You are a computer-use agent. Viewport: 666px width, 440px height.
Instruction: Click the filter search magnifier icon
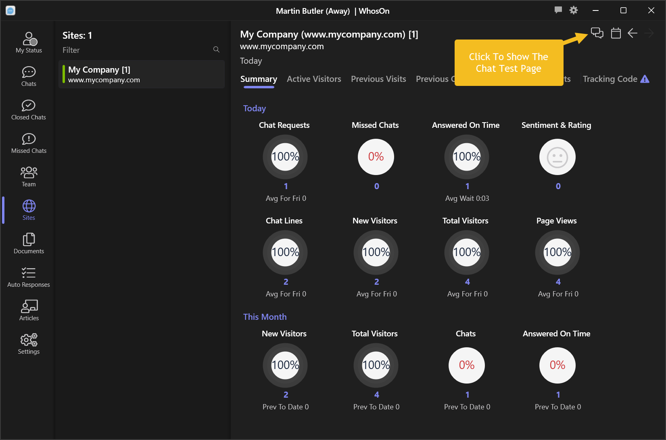(x=216, y=50)
